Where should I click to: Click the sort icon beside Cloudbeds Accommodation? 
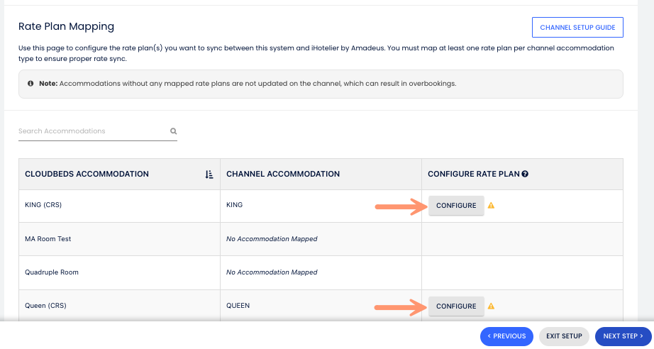(209, 174)
